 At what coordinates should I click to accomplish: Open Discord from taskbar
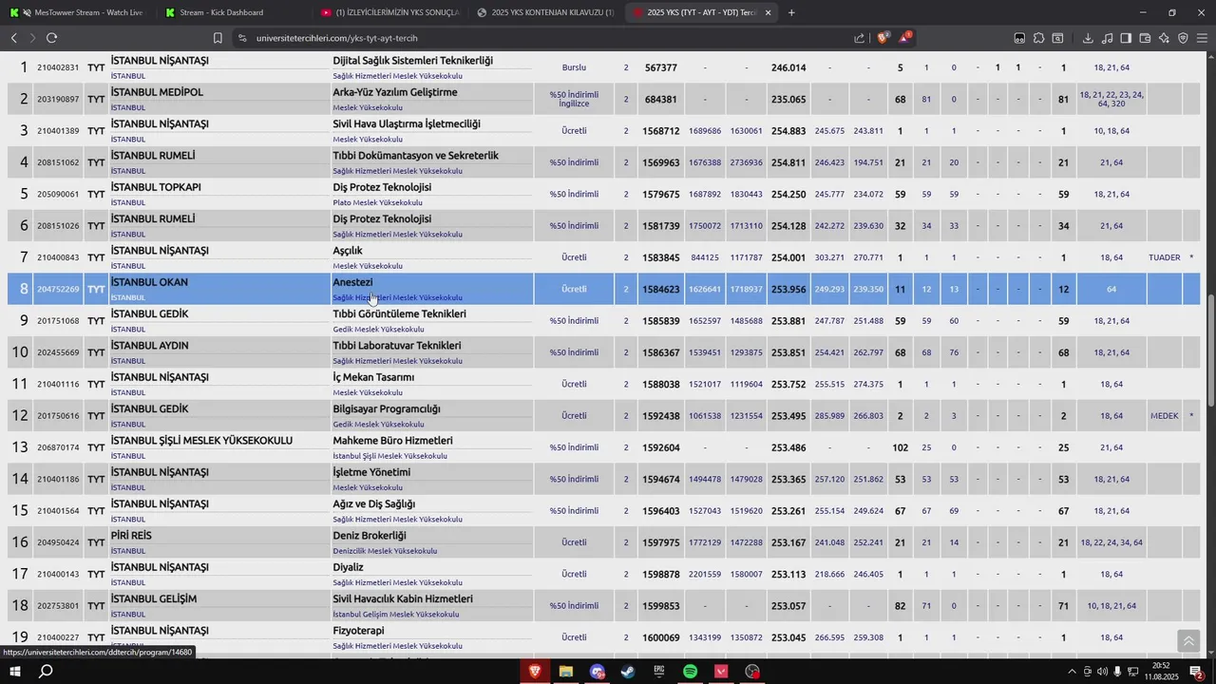point(597,672)
